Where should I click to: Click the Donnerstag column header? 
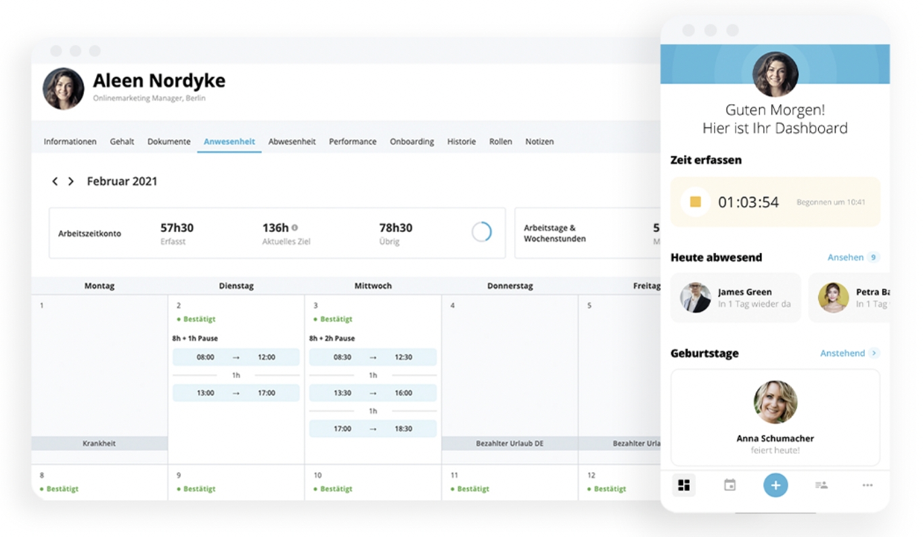tap(510, 286)
